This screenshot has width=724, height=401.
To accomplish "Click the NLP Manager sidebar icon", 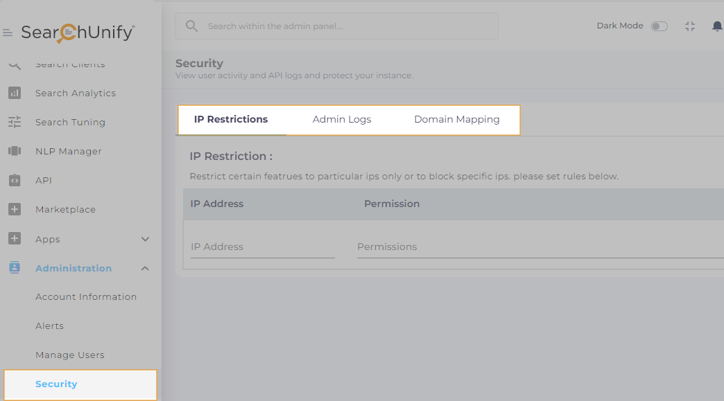I will pyautogui.click(x=15, y=151).
